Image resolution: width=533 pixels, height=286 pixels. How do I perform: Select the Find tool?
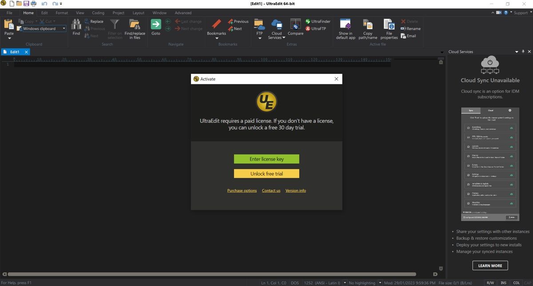coord(76,28)
